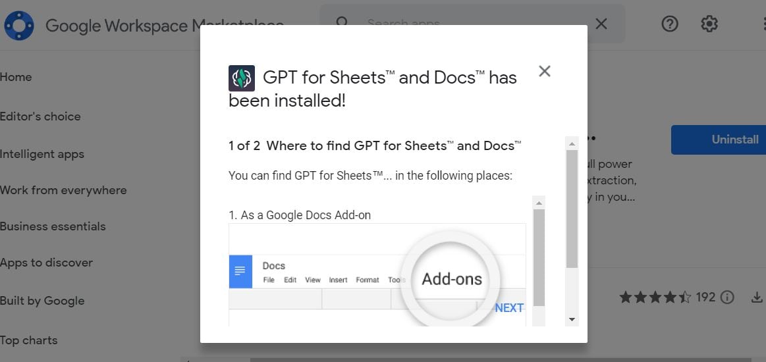Click the GPT for Sheets app icon
The width and height of the screenshot is (766, 362).
tap(241, 78)
